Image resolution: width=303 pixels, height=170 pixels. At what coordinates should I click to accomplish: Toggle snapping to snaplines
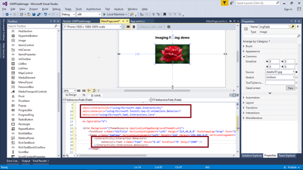click(x=89, y=91)
